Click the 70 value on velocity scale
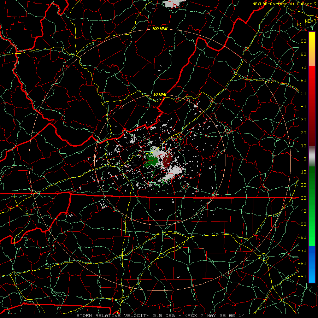The width and height of the screenshot is (318, 318). coord(304,67)
